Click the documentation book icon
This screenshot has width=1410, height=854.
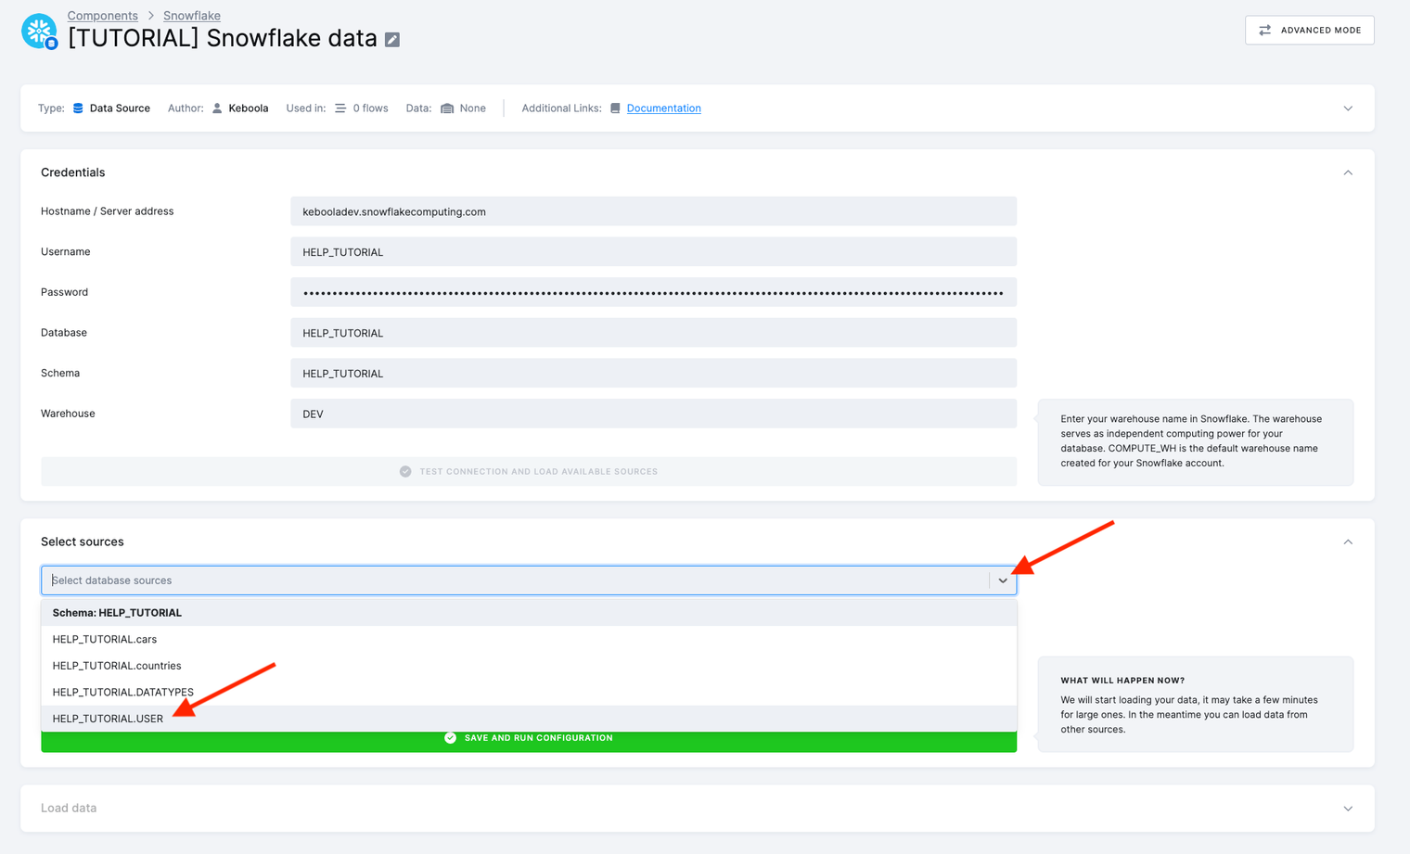615,108
